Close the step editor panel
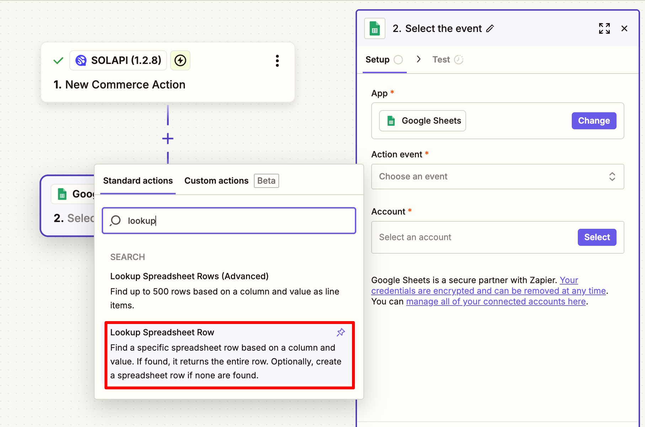Viewport: 645px width, 427px height. pos(624,28)
